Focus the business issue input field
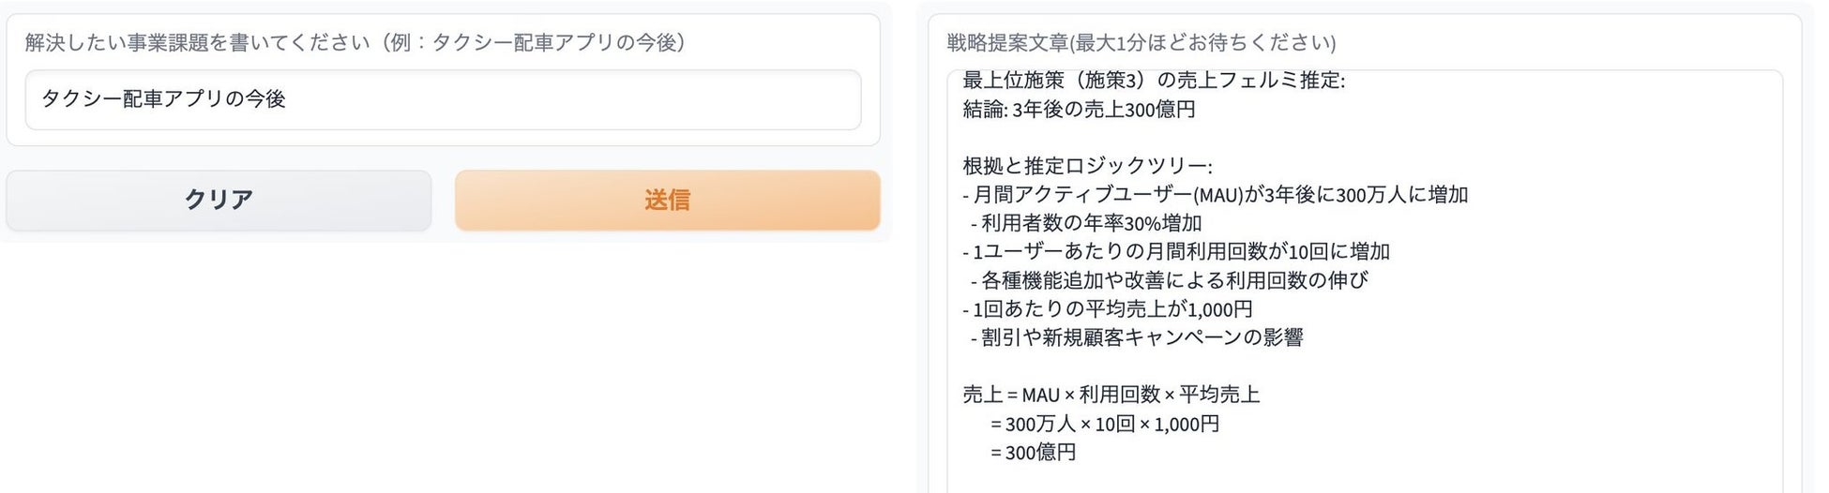Image resolution: width=1829 pixels, height=493 pixels. (x=443, y=99)
